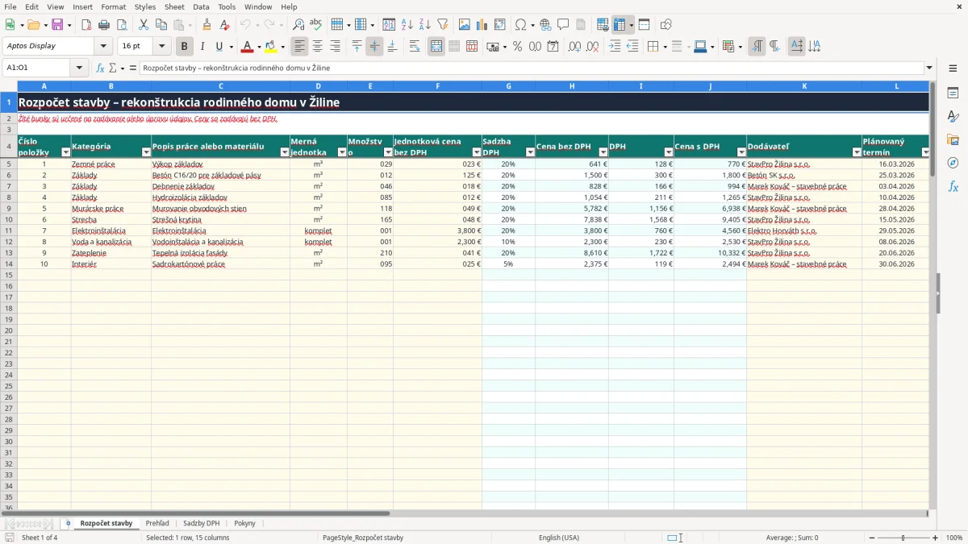
Task: Switch to the Sadzby DPH sheet tab
Action: coord(202,524)
